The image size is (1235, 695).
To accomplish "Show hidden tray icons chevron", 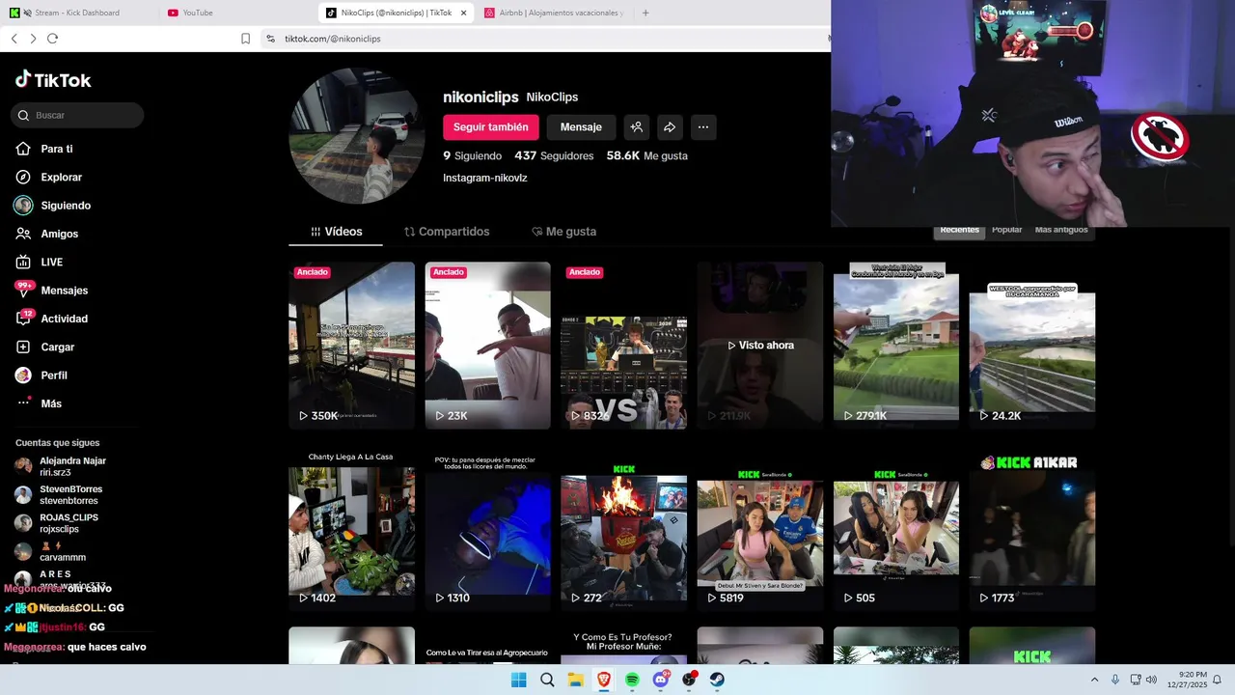I will 1094,680.
